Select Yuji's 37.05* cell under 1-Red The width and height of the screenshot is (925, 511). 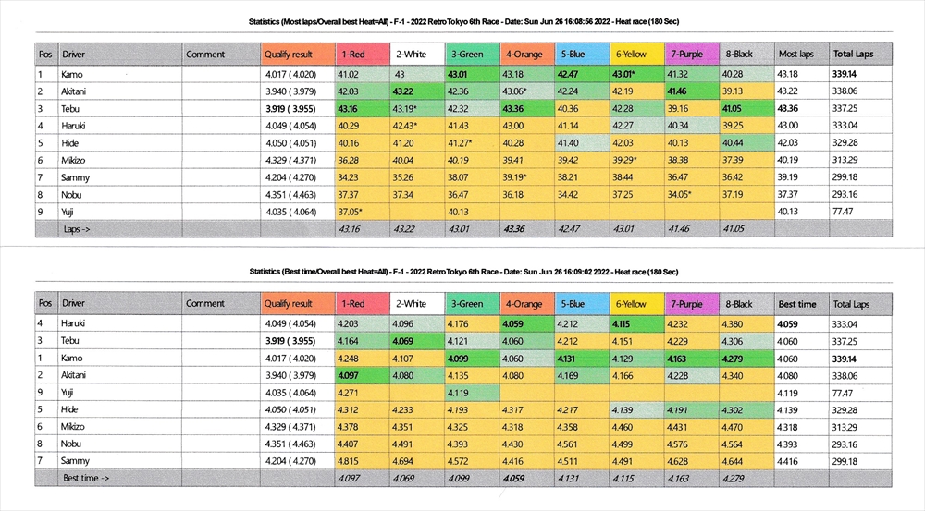pyautogui.click(x=350, y=212)
